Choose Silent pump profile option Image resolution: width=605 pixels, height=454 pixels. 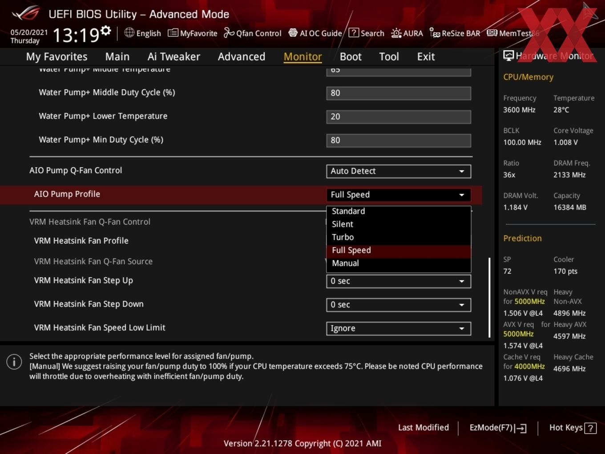pyautogui.click(x=399, y=224)
